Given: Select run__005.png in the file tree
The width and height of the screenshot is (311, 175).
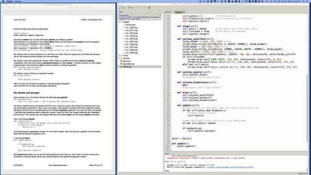Looking at the screenshot, I should point(131,41).
